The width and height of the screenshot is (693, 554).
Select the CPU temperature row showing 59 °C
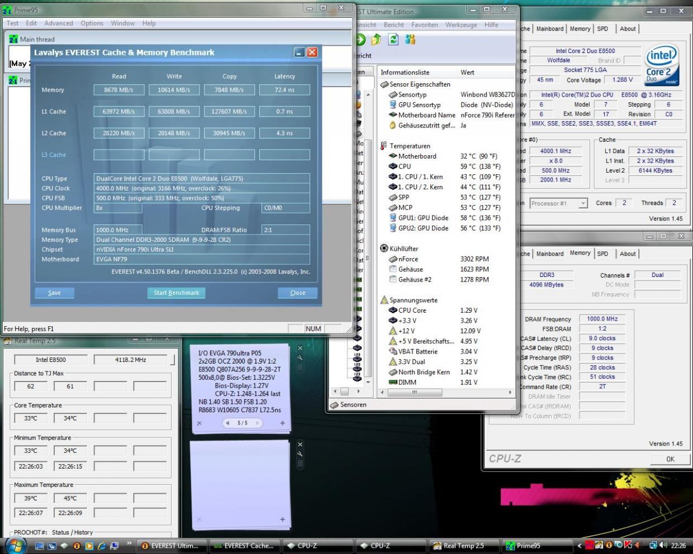click(x=446, y=166)
